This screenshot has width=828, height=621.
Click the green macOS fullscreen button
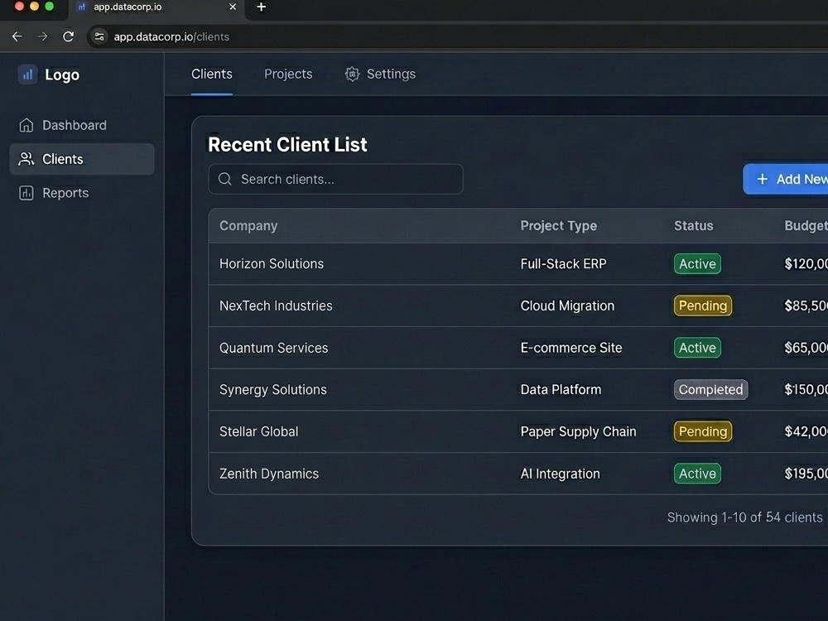pos(49,7)
